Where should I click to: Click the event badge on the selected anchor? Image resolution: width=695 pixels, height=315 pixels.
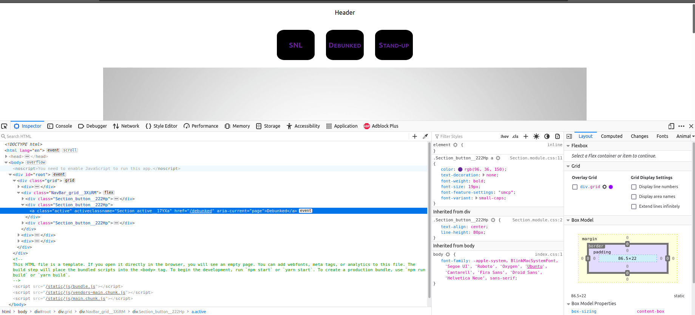(306, 211)
